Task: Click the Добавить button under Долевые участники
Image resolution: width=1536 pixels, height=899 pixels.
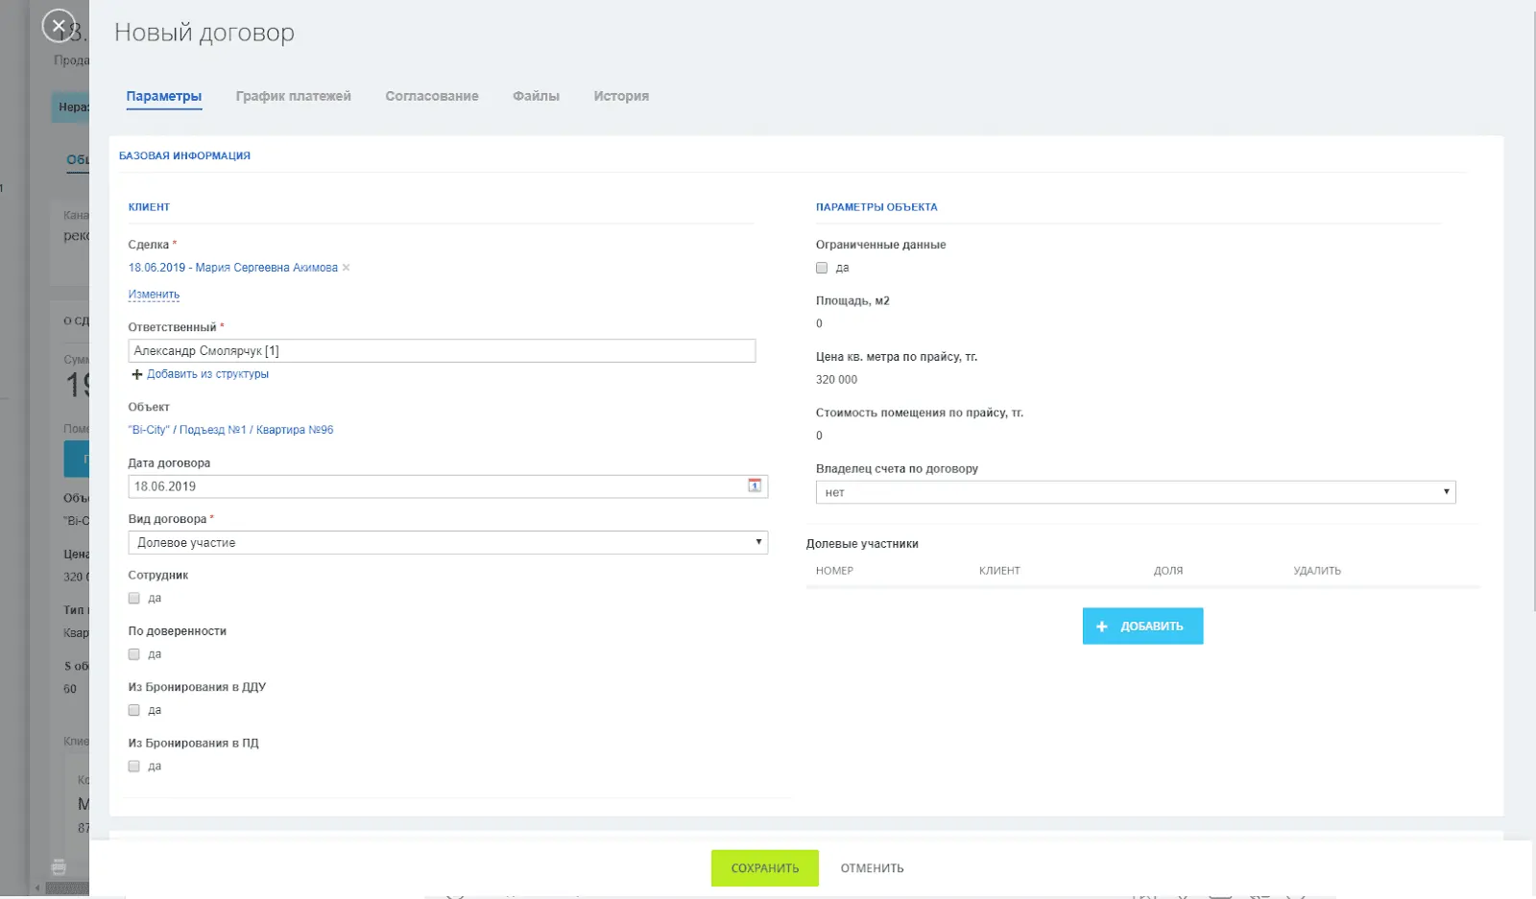Action: coord(1142,626)
